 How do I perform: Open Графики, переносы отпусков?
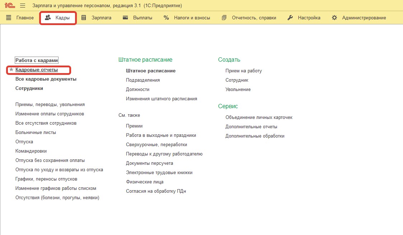(x=46, y=179)
